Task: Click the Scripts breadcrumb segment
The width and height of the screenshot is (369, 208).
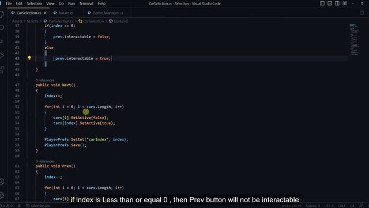Action: (x=32, y=21)
